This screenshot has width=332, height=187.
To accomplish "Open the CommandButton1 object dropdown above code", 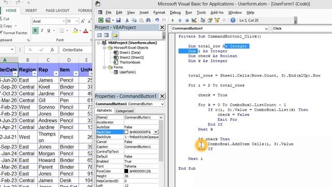I will click(266, 29).
